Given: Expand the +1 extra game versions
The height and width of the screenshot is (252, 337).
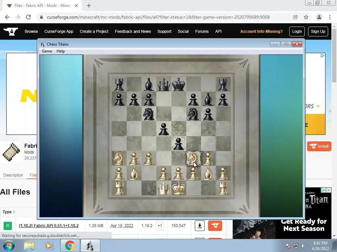Looking at the screenshot, I should point(160,226).
